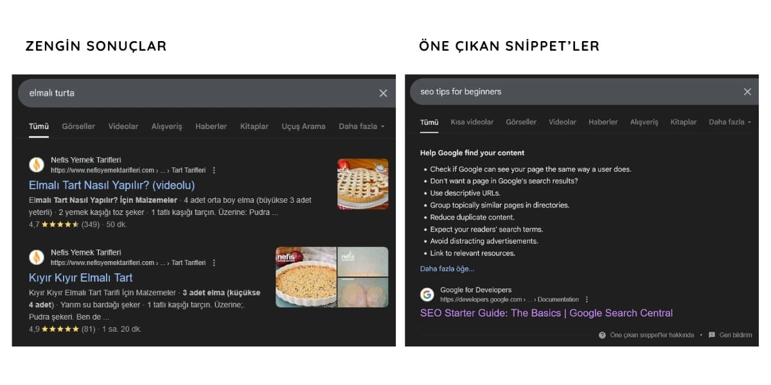
Task: Expand 'Daha fazla' dropdown in SEO tips search
Action: 730,122
